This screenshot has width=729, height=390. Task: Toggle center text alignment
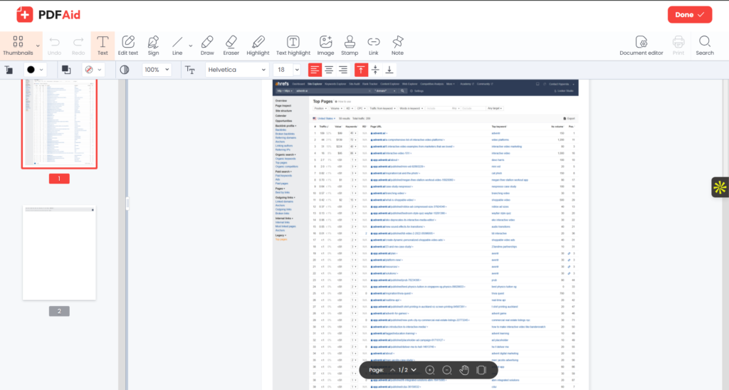coord(329,70)
